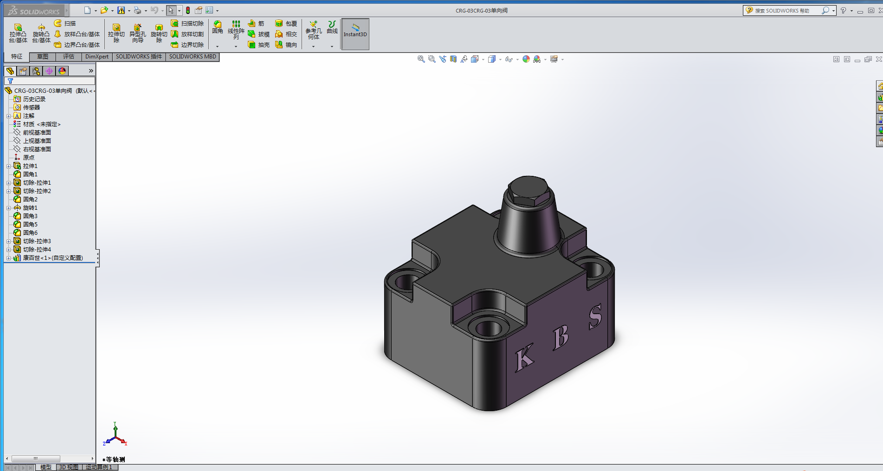Select the Revolved Boss/Base (旋转凸台/基体) tool
Viewport: 883px width, 471px height.
[41, 33]
